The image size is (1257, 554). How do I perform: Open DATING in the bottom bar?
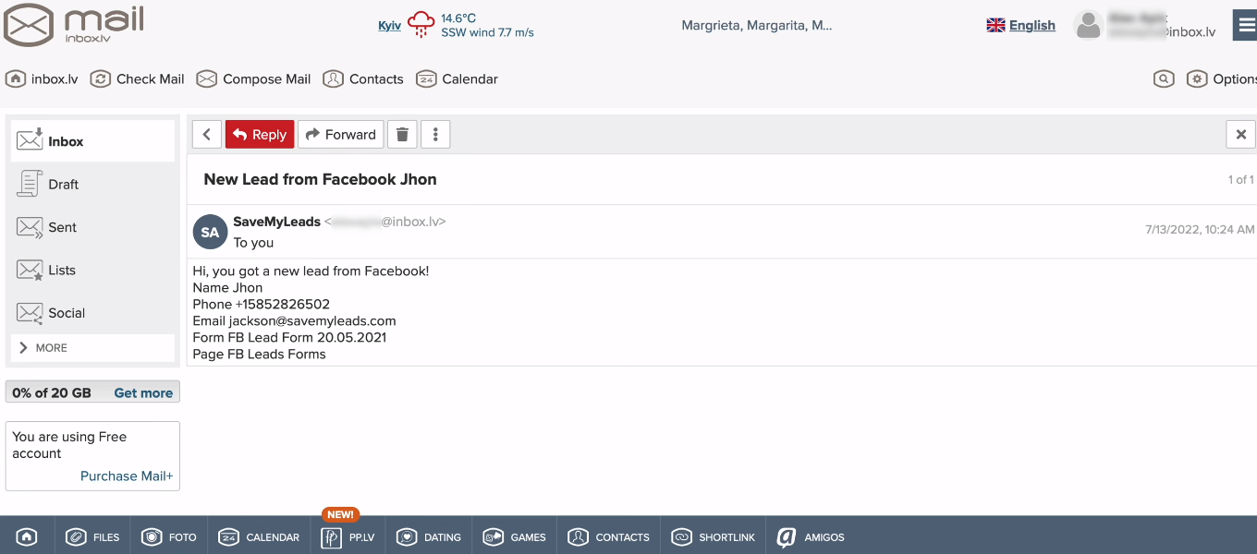[x=429, y=537]
